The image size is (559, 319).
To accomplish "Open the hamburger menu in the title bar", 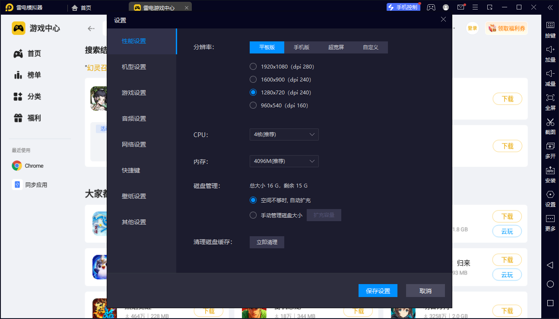I will (x=475, y=7).
